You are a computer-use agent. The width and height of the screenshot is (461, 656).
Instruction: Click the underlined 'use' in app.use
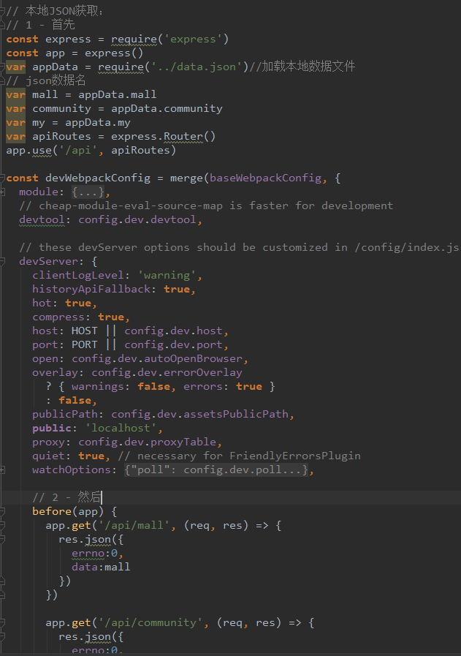tap(42, 150)
